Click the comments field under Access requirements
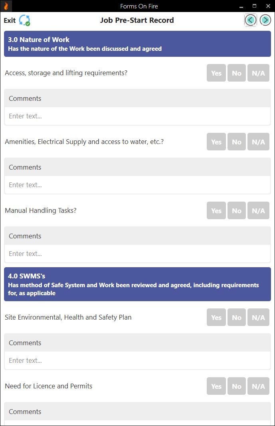 pos(137,116)
